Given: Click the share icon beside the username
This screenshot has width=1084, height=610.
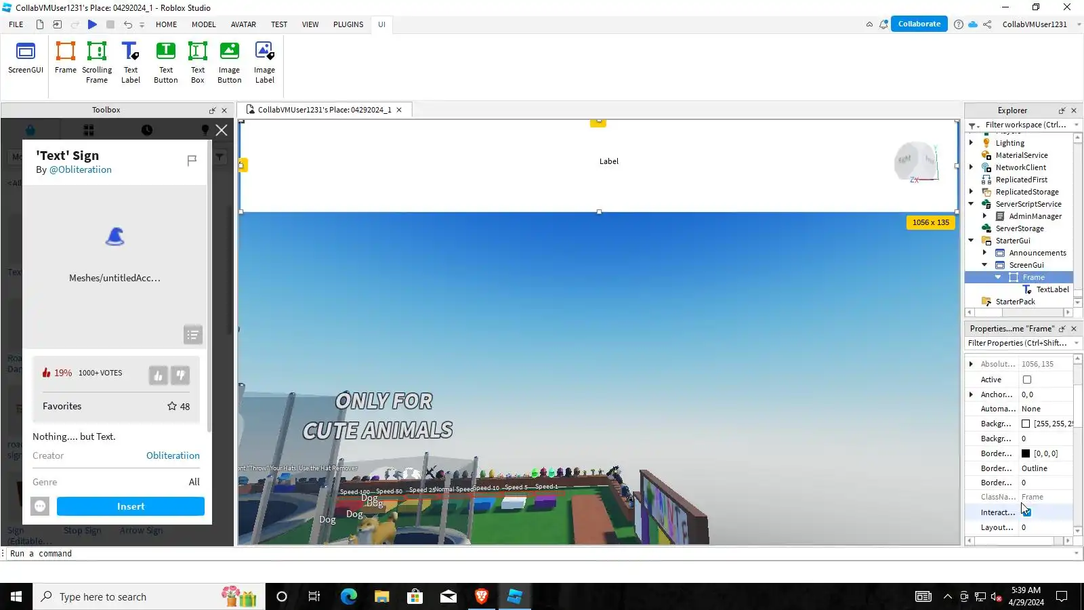Looking at the screenshot, I should (987, 24).
